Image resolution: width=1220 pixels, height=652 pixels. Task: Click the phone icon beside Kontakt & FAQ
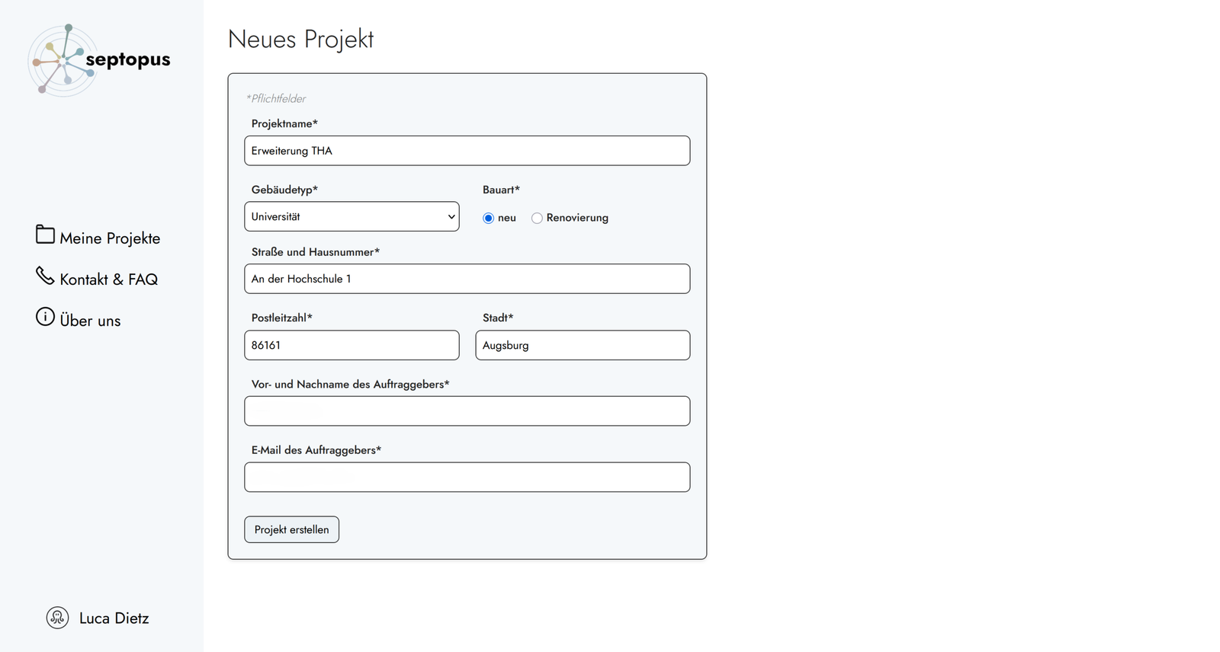(x=45, y=276)
